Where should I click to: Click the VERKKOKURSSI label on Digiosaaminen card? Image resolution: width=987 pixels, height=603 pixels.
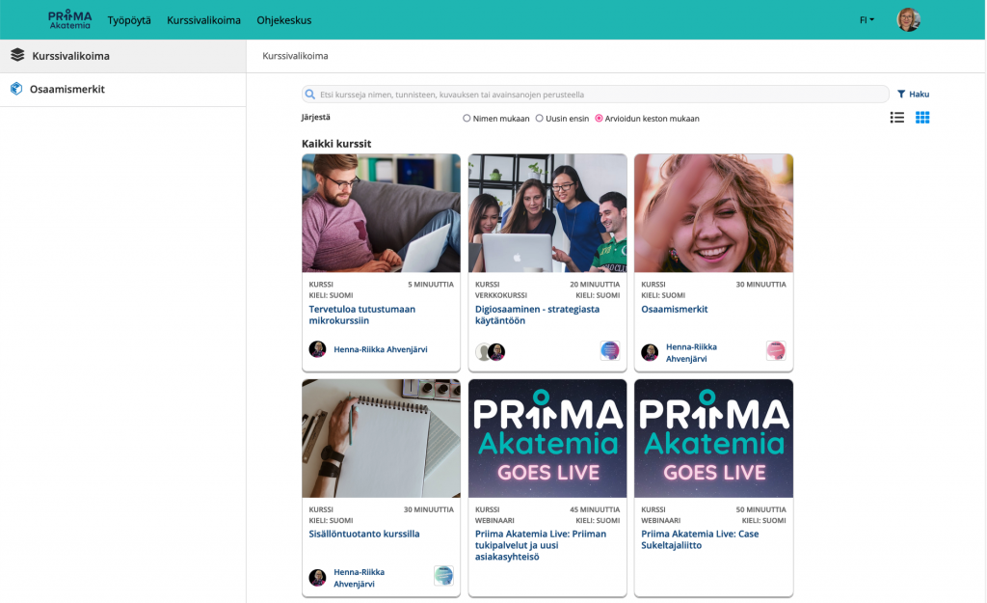pyautogui.click(x=501, y=295)
